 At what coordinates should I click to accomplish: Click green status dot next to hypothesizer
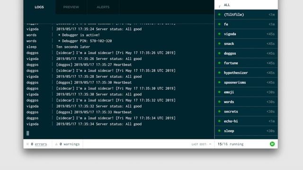coord(219,72)
